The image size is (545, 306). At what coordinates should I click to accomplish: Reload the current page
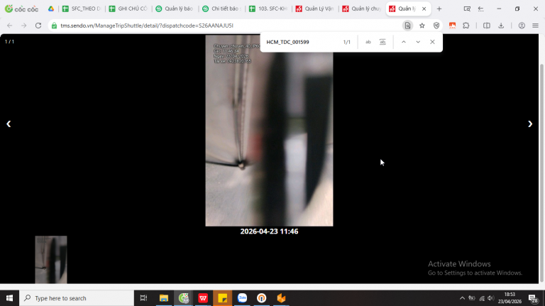(38, 26)
